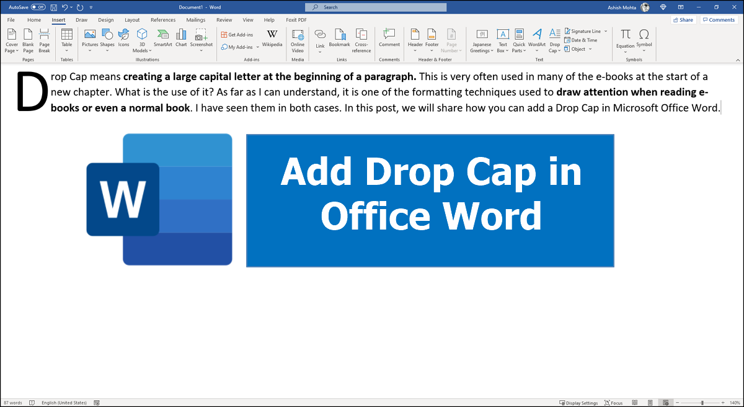Open the Review tab
Viewport: 744px width, 407px height.
[224, 20]
